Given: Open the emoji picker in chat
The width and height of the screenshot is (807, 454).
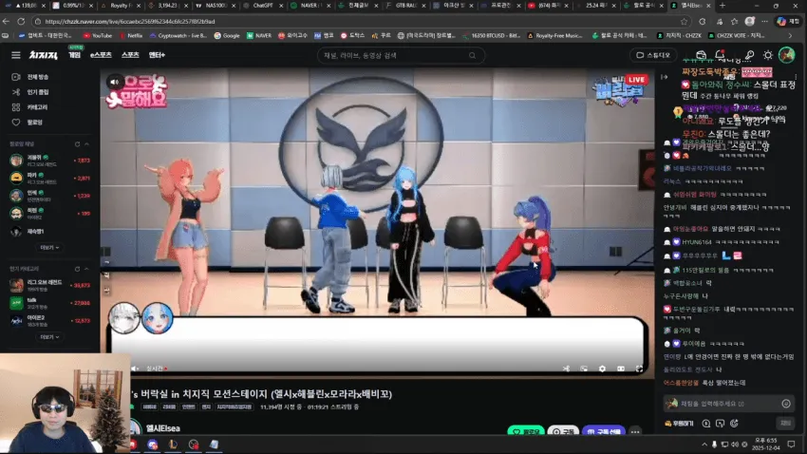Looking at the screenshot, I should (x=786, y=404).
